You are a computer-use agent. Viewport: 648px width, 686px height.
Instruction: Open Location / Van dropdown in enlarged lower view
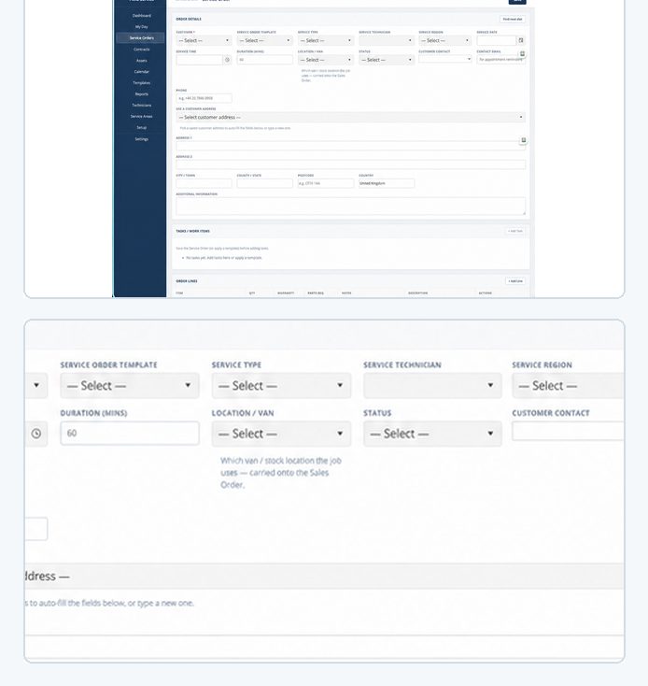[x=281, y=434]
